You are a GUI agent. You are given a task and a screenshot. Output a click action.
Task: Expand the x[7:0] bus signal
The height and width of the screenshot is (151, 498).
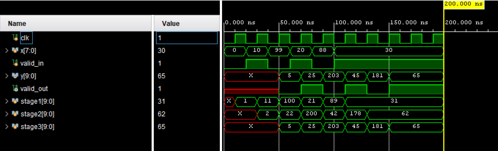[7, 50]
